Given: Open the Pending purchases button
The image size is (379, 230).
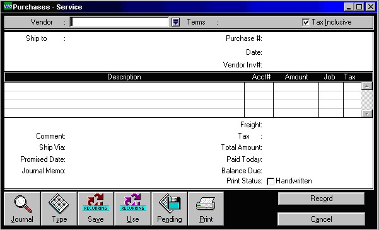Looking at the screenshot, I should tap(170, 209).
